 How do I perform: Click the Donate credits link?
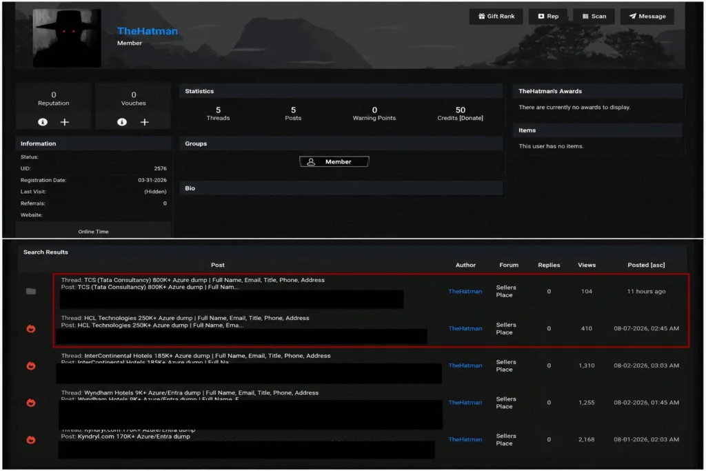pos(472,118)
